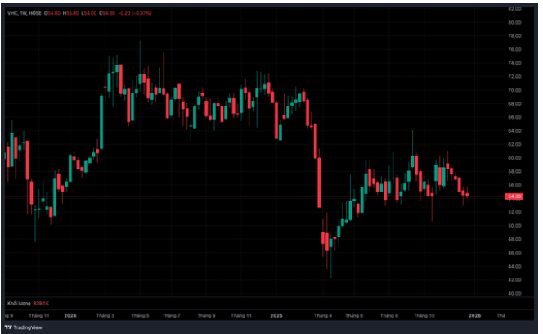Viewport: 543px width, 334px height.
Task: Click the 52.00 price axis label
Action: pos(514,212)
